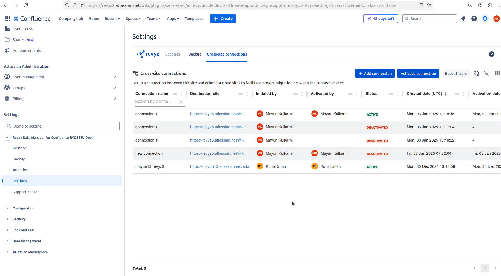The width and height of the screenshot is (501, 276).
Task: Go back in browser history
Action: (x=6, y=5)
